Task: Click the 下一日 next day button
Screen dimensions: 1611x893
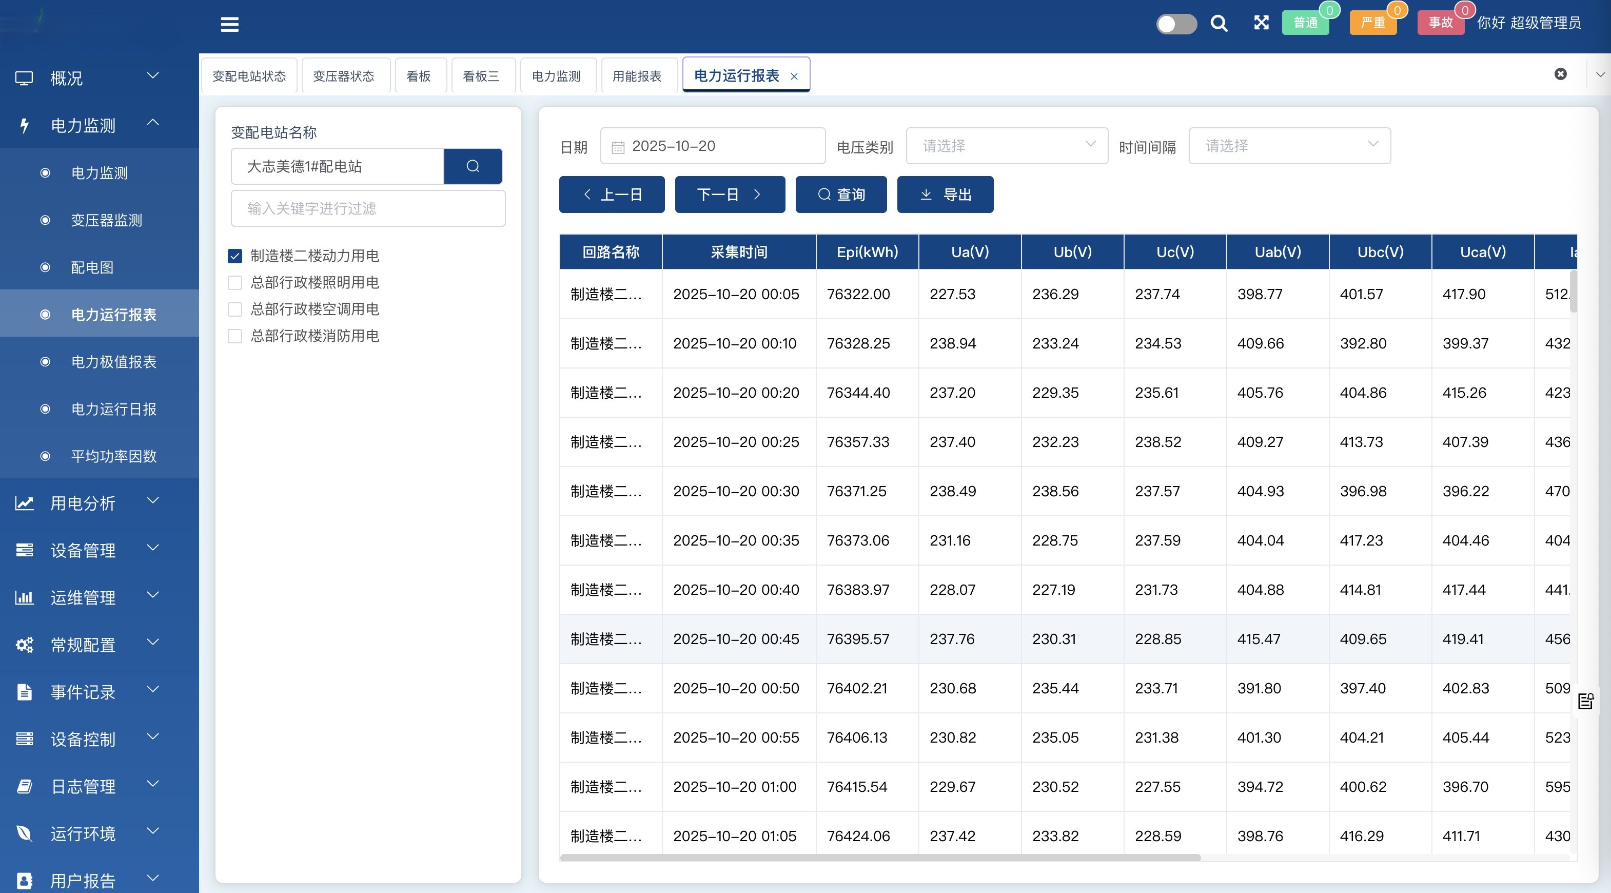Action: (729, 195)
